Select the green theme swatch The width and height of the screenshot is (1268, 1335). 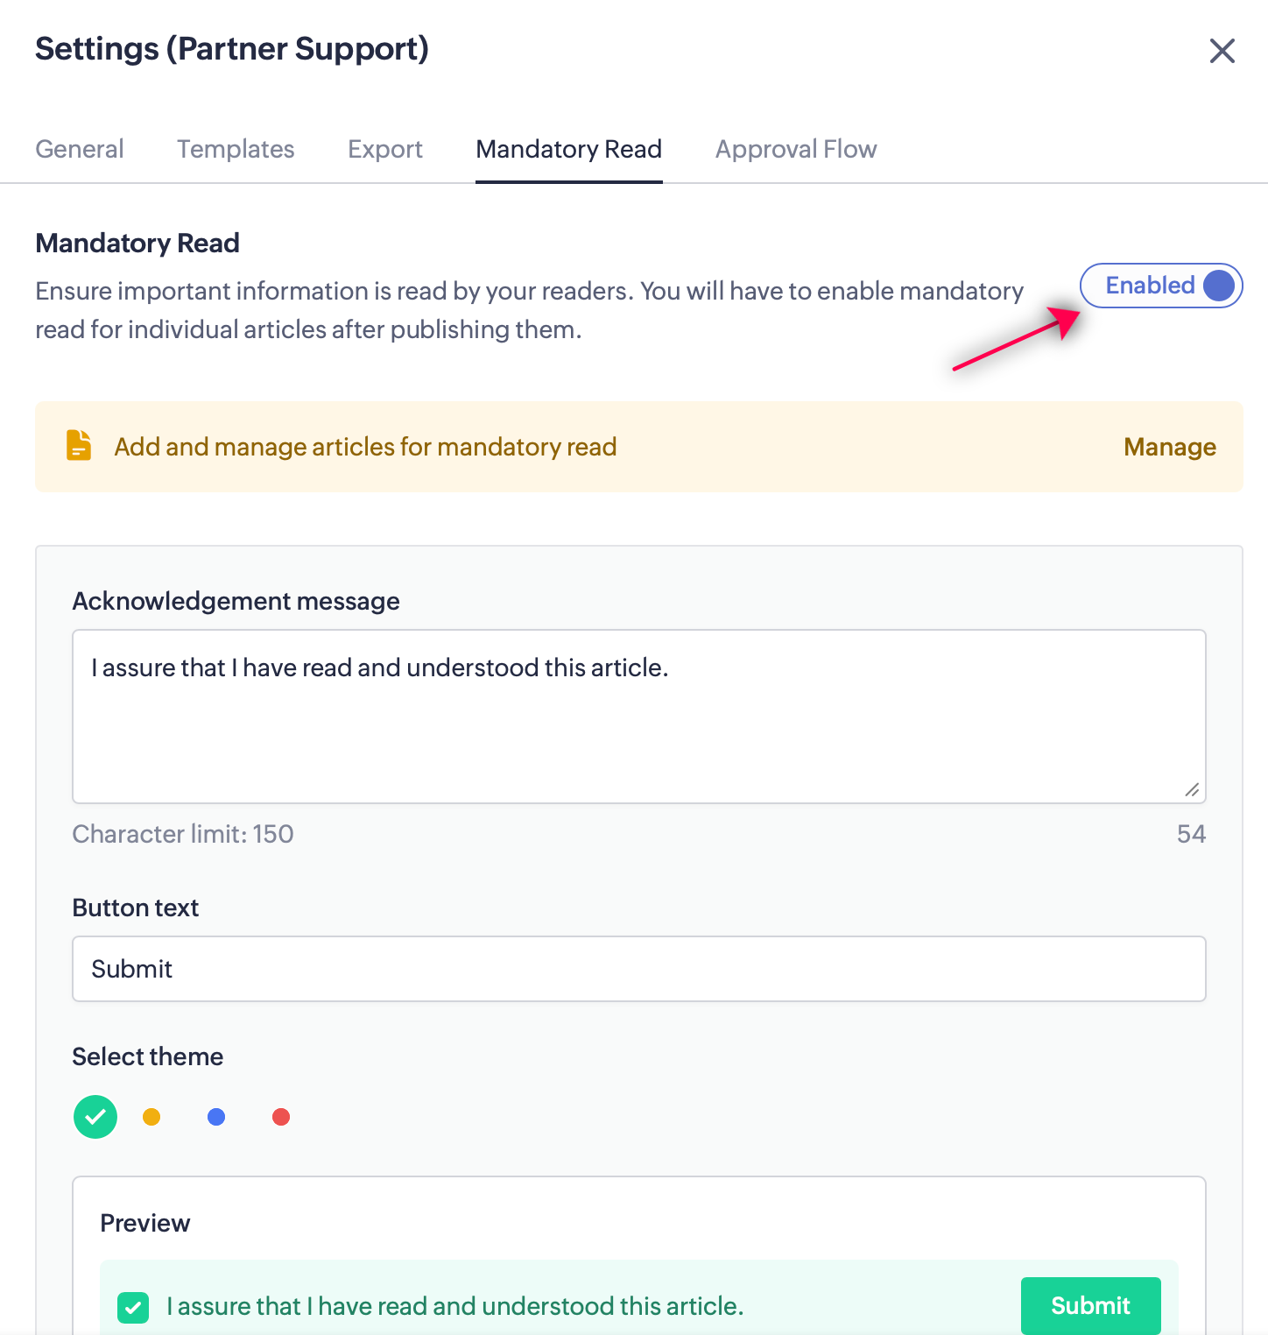[95, 1117]
